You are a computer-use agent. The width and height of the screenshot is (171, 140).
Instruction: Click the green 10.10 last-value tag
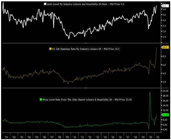[x=165, y=115]
